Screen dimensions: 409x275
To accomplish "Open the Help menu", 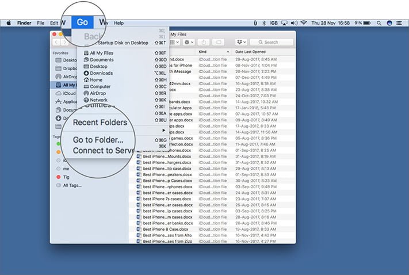I will [119, 23].
